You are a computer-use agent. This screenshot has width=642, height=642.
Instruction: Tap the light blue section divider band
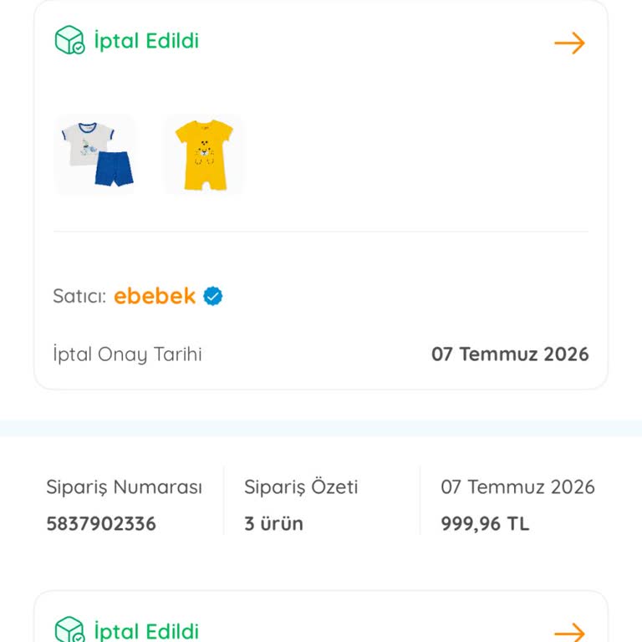pos(321,428)
